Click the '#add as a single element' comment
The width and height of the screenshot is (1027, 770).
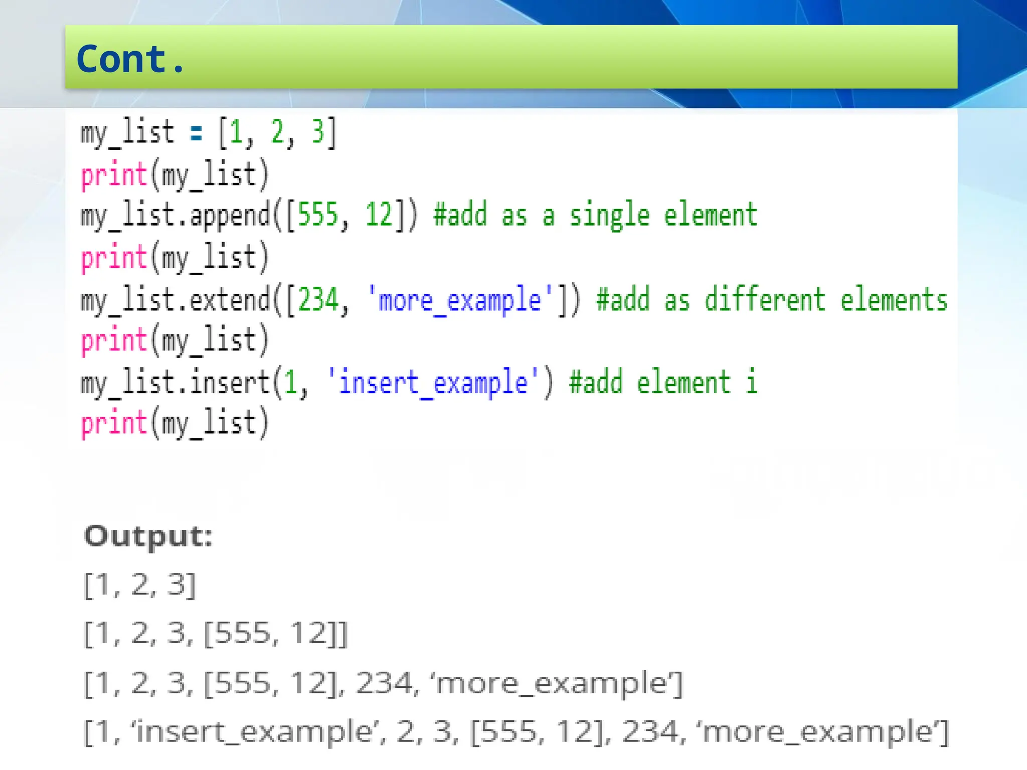tap(595, 216)
